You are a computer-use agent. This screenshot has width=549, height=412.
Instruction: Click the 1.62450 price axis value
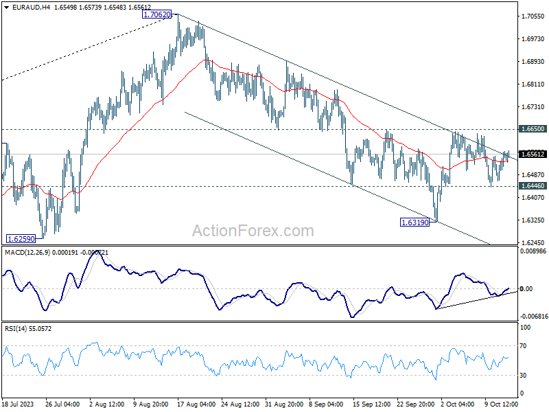(533, 242)
